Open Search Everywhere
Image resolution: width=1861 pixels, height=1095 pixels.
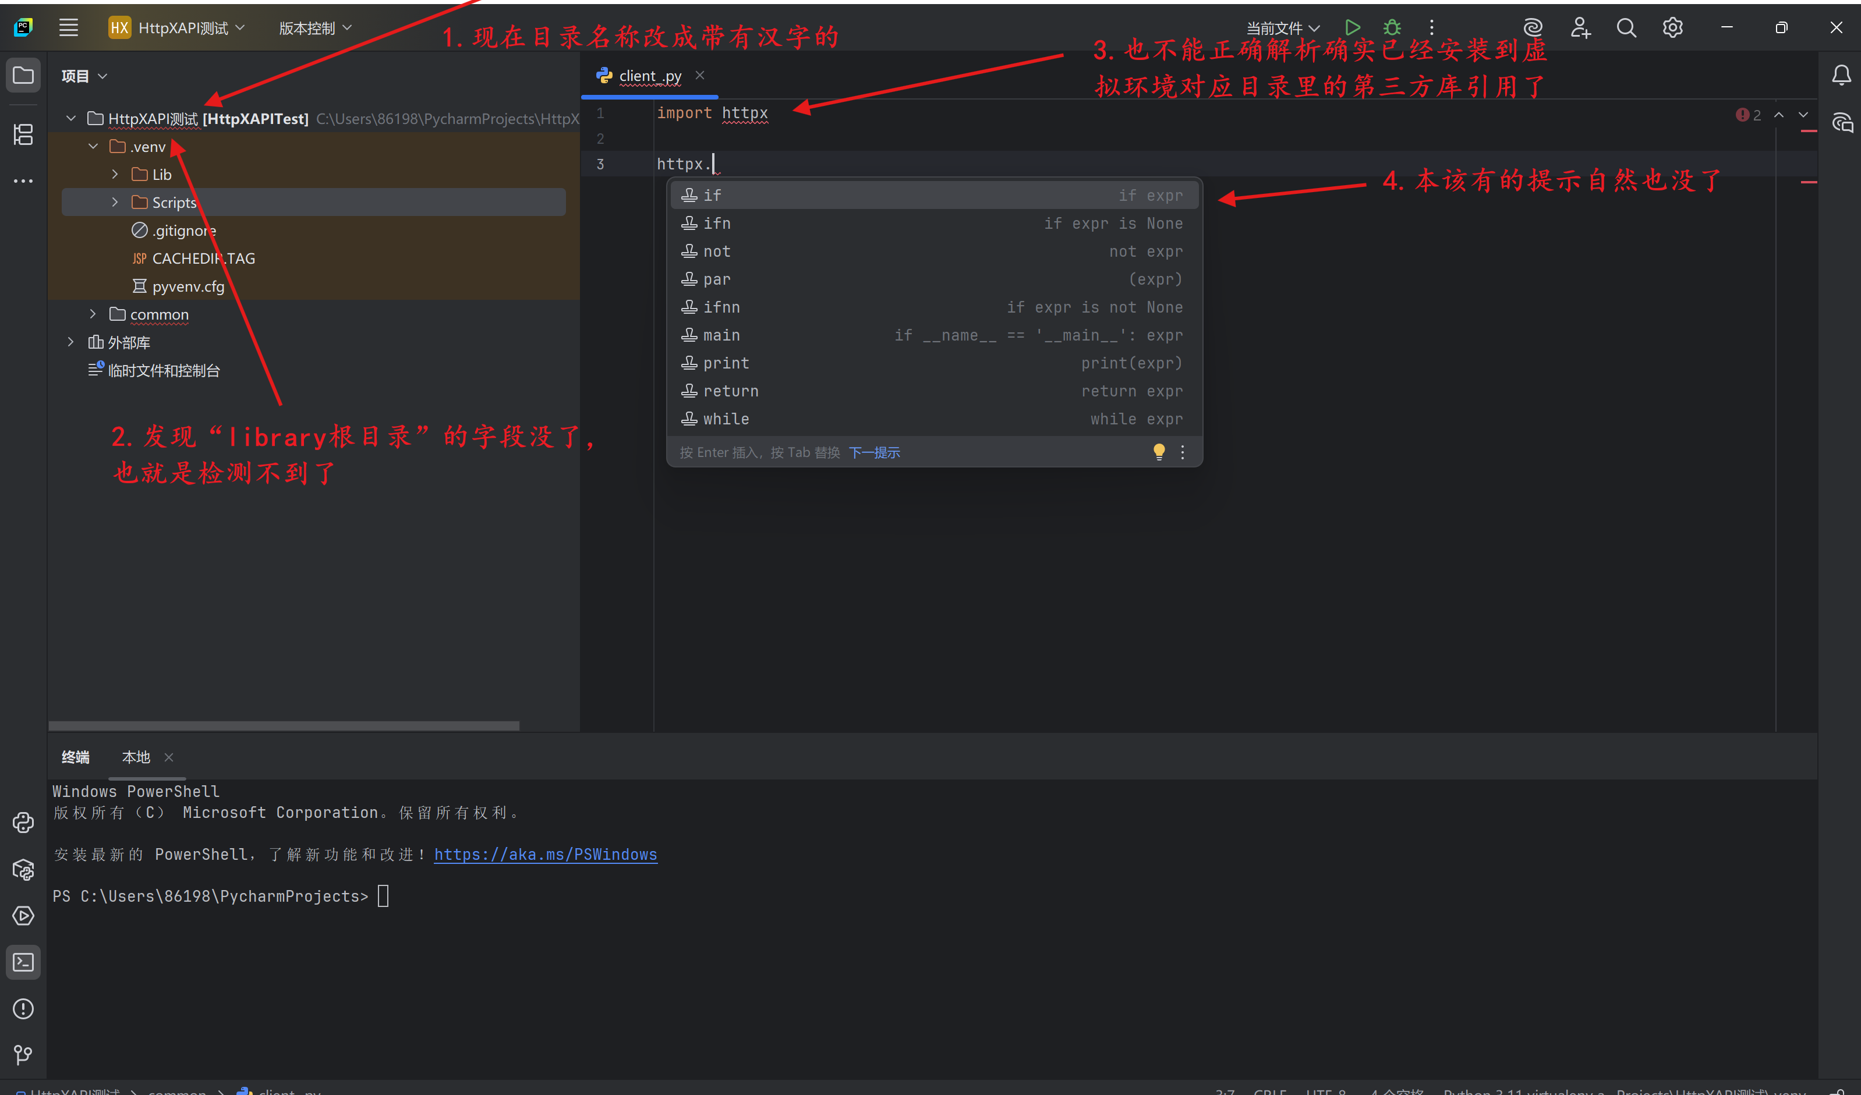coord(1626,27)
